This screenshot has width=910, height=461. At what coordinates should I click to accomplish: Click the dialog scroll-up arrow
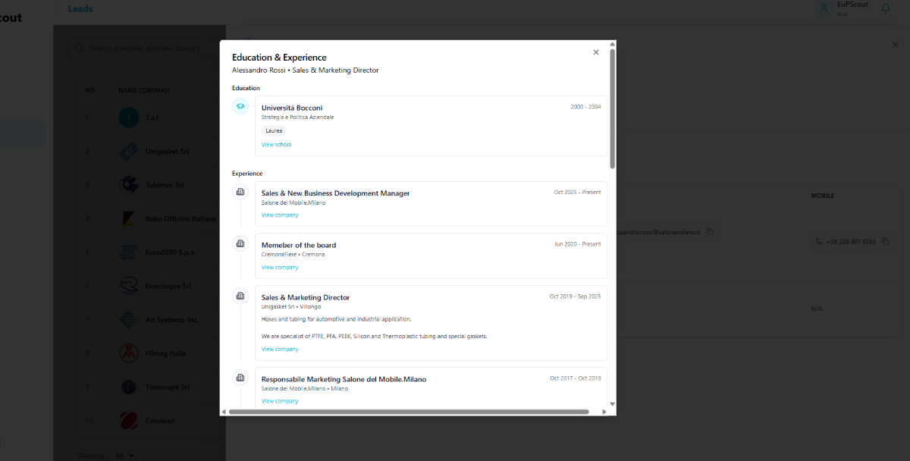point(613,44)
